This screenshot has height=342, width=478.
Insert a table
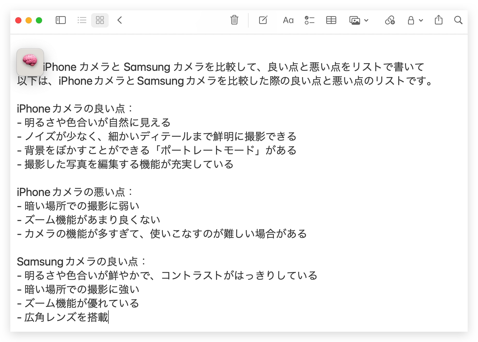tap(331, 20)
